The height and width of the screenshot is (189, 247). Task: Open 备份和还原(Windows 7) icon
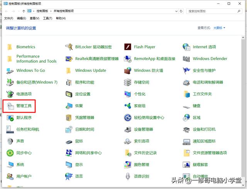[10, 82]
